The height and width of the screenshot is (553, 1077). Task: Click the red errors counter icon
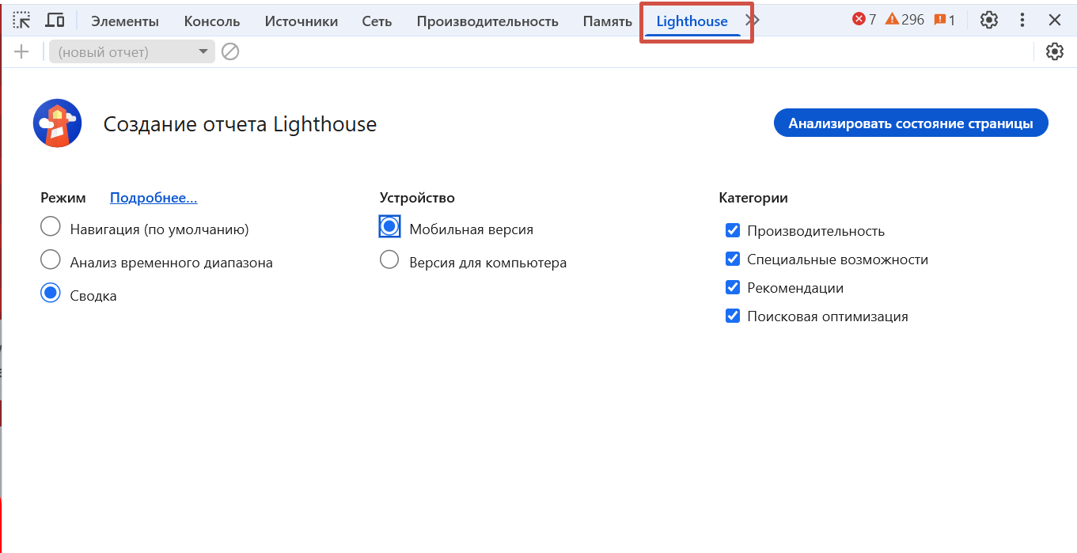(859, 20)
